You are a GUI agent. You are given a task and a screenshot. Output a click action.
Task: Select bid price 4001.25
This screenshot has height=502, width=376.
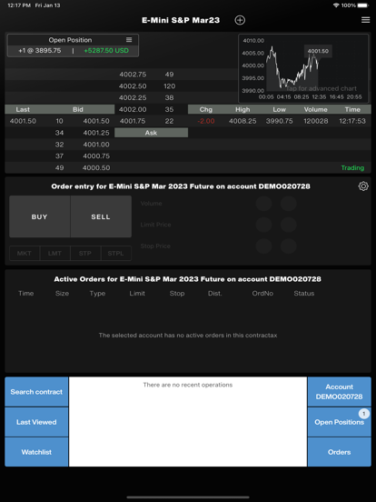pyautogui.click(x=96, y=133)
